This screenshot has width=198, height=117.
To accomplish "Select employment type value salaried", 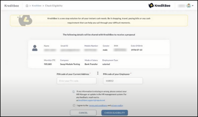I will tap(106, 64).
